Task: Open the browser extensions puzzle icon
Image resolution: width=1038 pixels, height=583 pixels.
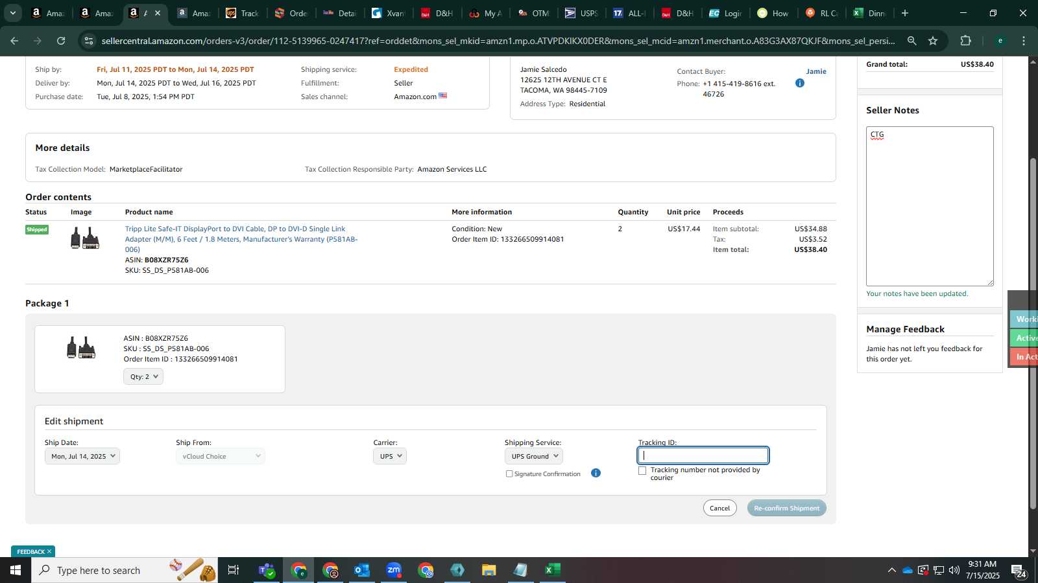Action: pos(965,41)
